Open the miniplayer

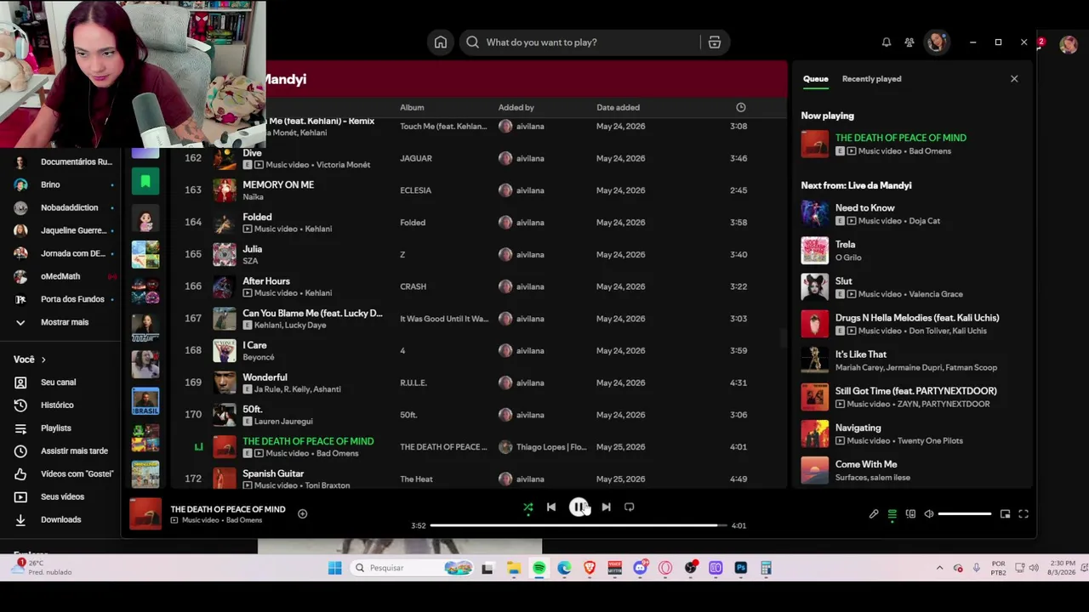(x=1005, y=514)
